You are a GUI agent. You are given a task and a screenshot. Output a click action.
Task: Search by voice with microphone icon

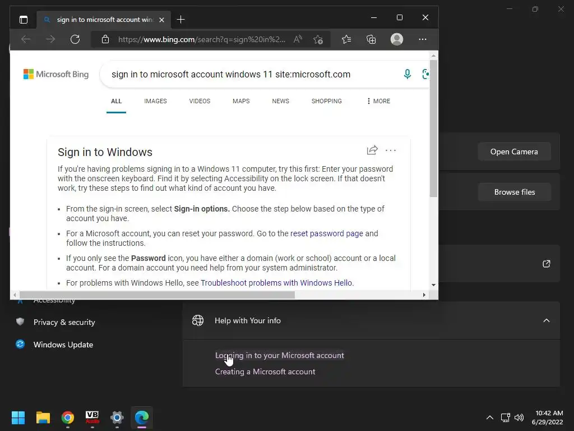point(407,74)
